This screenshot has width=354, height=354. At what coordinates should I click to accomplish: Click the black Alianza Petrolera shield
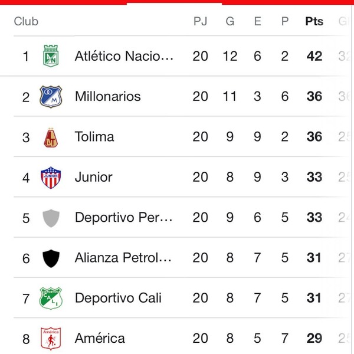[51, 258]
